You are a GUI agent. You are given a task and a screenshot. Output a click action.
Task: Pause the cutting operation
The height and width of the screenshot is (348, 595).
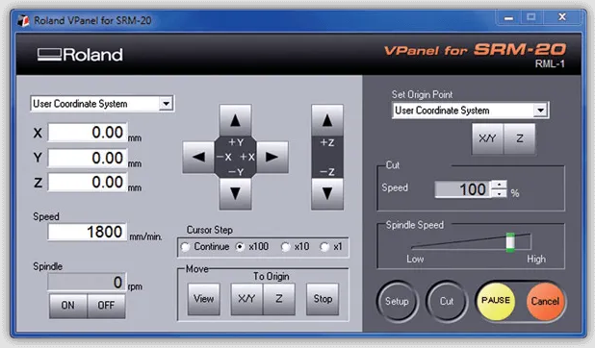[x=496, y=301]
